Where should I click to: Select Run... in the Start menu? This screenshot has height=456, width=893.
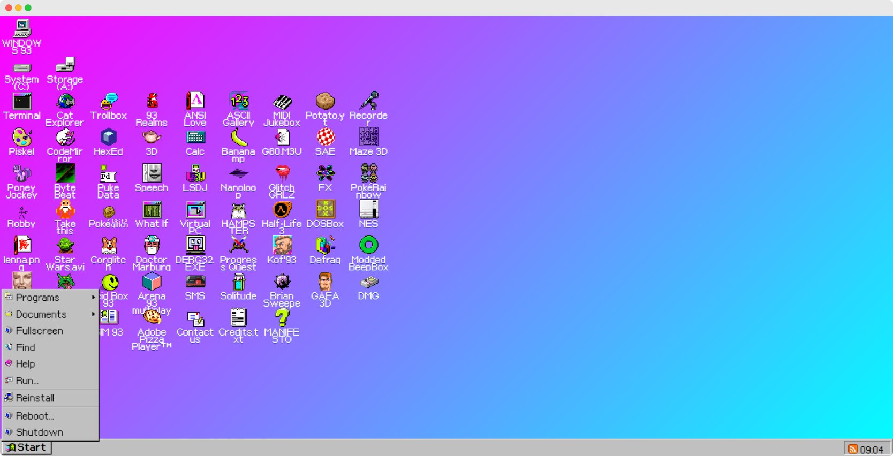point(50,381)
